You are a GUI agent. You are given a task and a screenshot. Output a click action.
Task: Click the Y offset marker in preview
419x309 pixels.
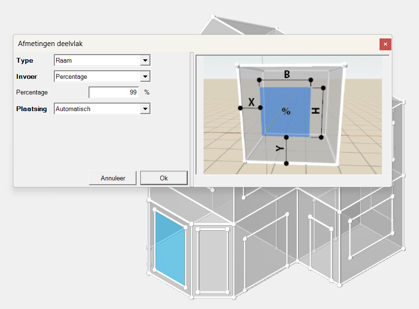(281, 149)
